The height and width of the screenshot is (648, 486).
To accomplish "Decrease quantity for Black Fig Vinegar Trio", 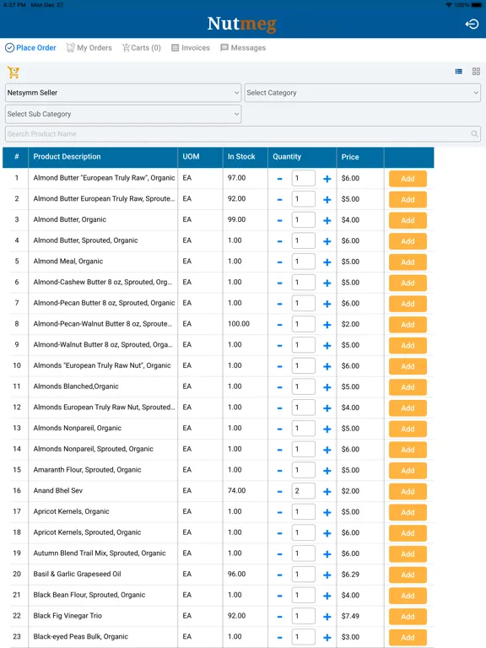I will coord(280,617).
